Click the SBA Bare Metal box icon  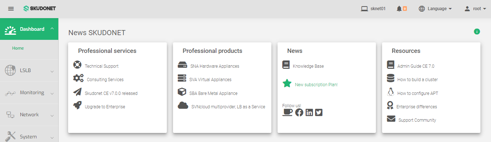coord(182,92)
